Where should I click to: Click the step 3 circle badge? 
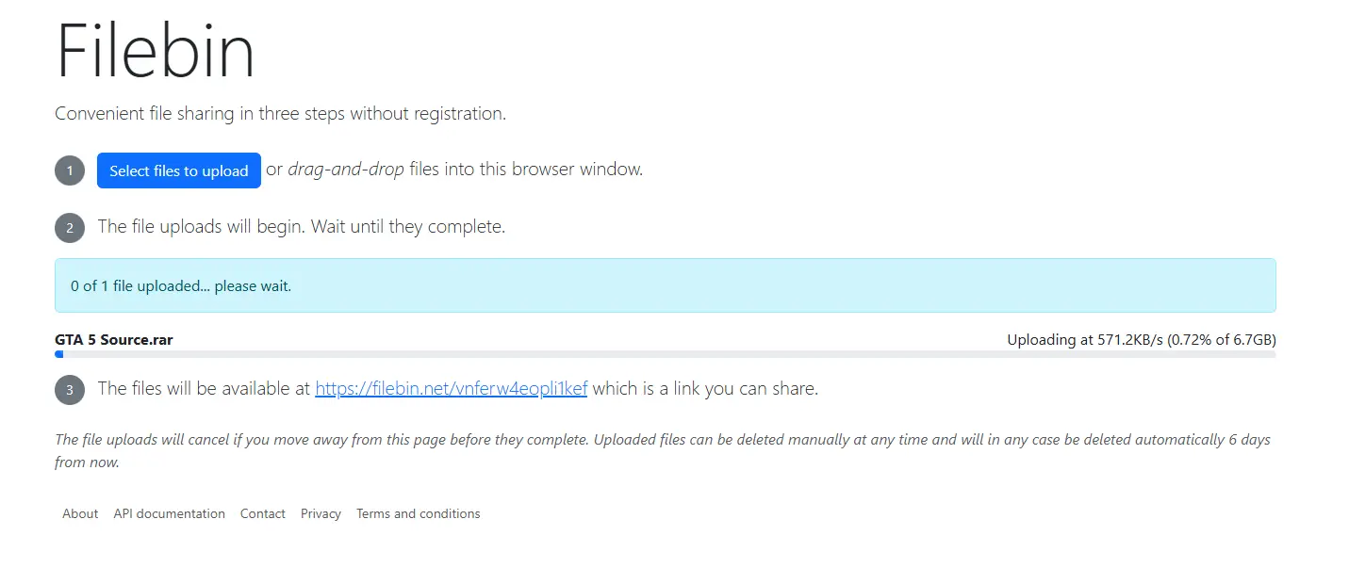(70, 390)
